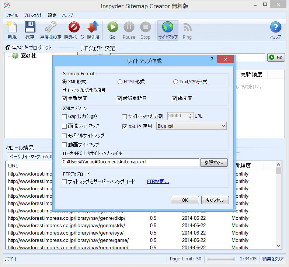Click the ページサイトマップ results tab
The width and height of the screenshot is (289, 267).
coord(30,156)
